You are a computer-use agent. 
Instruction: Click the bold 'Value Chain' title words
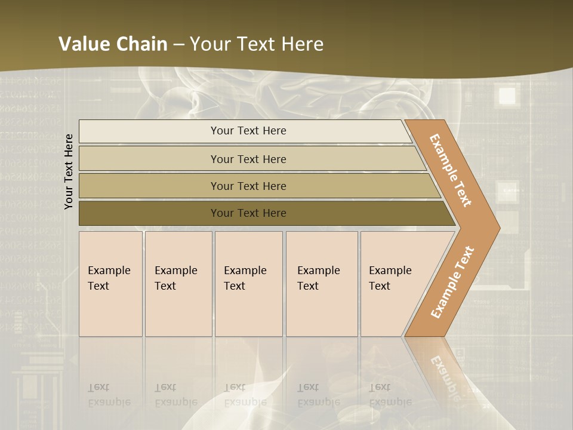[113, 44]
